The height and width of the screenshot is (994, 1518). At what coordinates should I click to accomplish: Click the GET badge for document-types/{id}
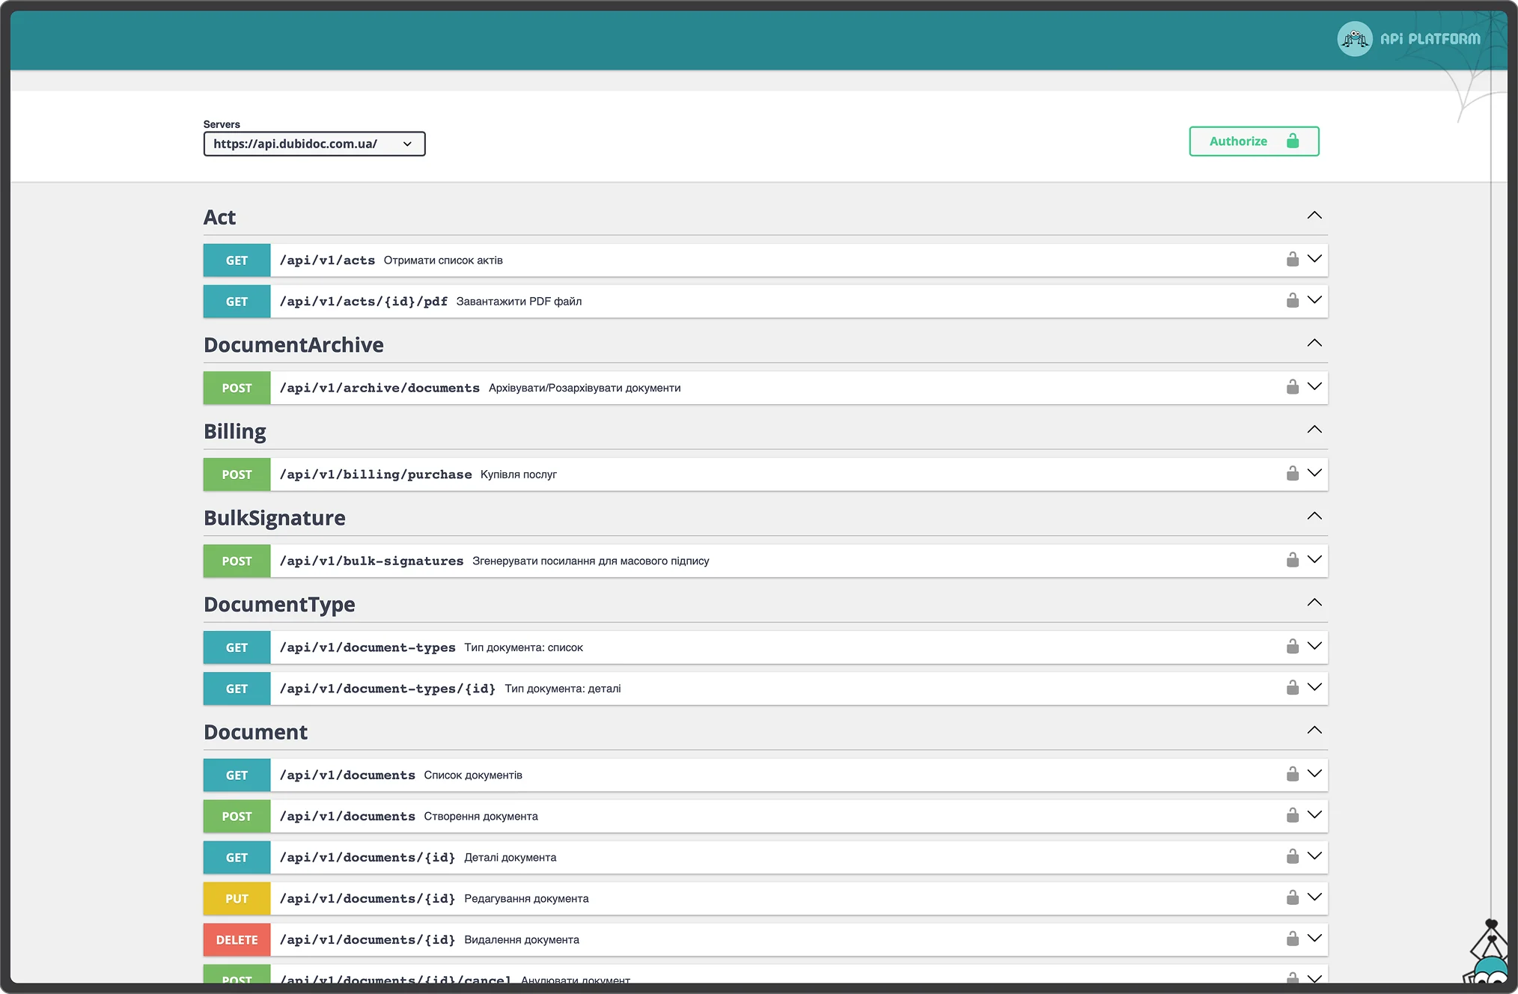[x=237, y=689]
